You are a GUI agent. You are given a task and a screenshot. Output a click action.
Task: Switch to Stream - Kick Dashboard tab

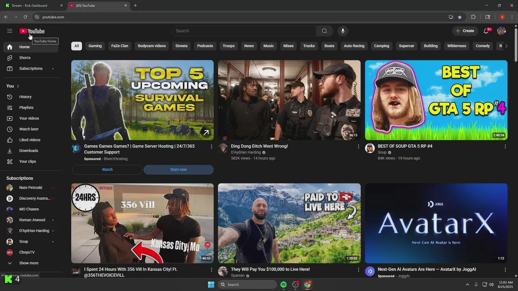(x=32, y=6)
